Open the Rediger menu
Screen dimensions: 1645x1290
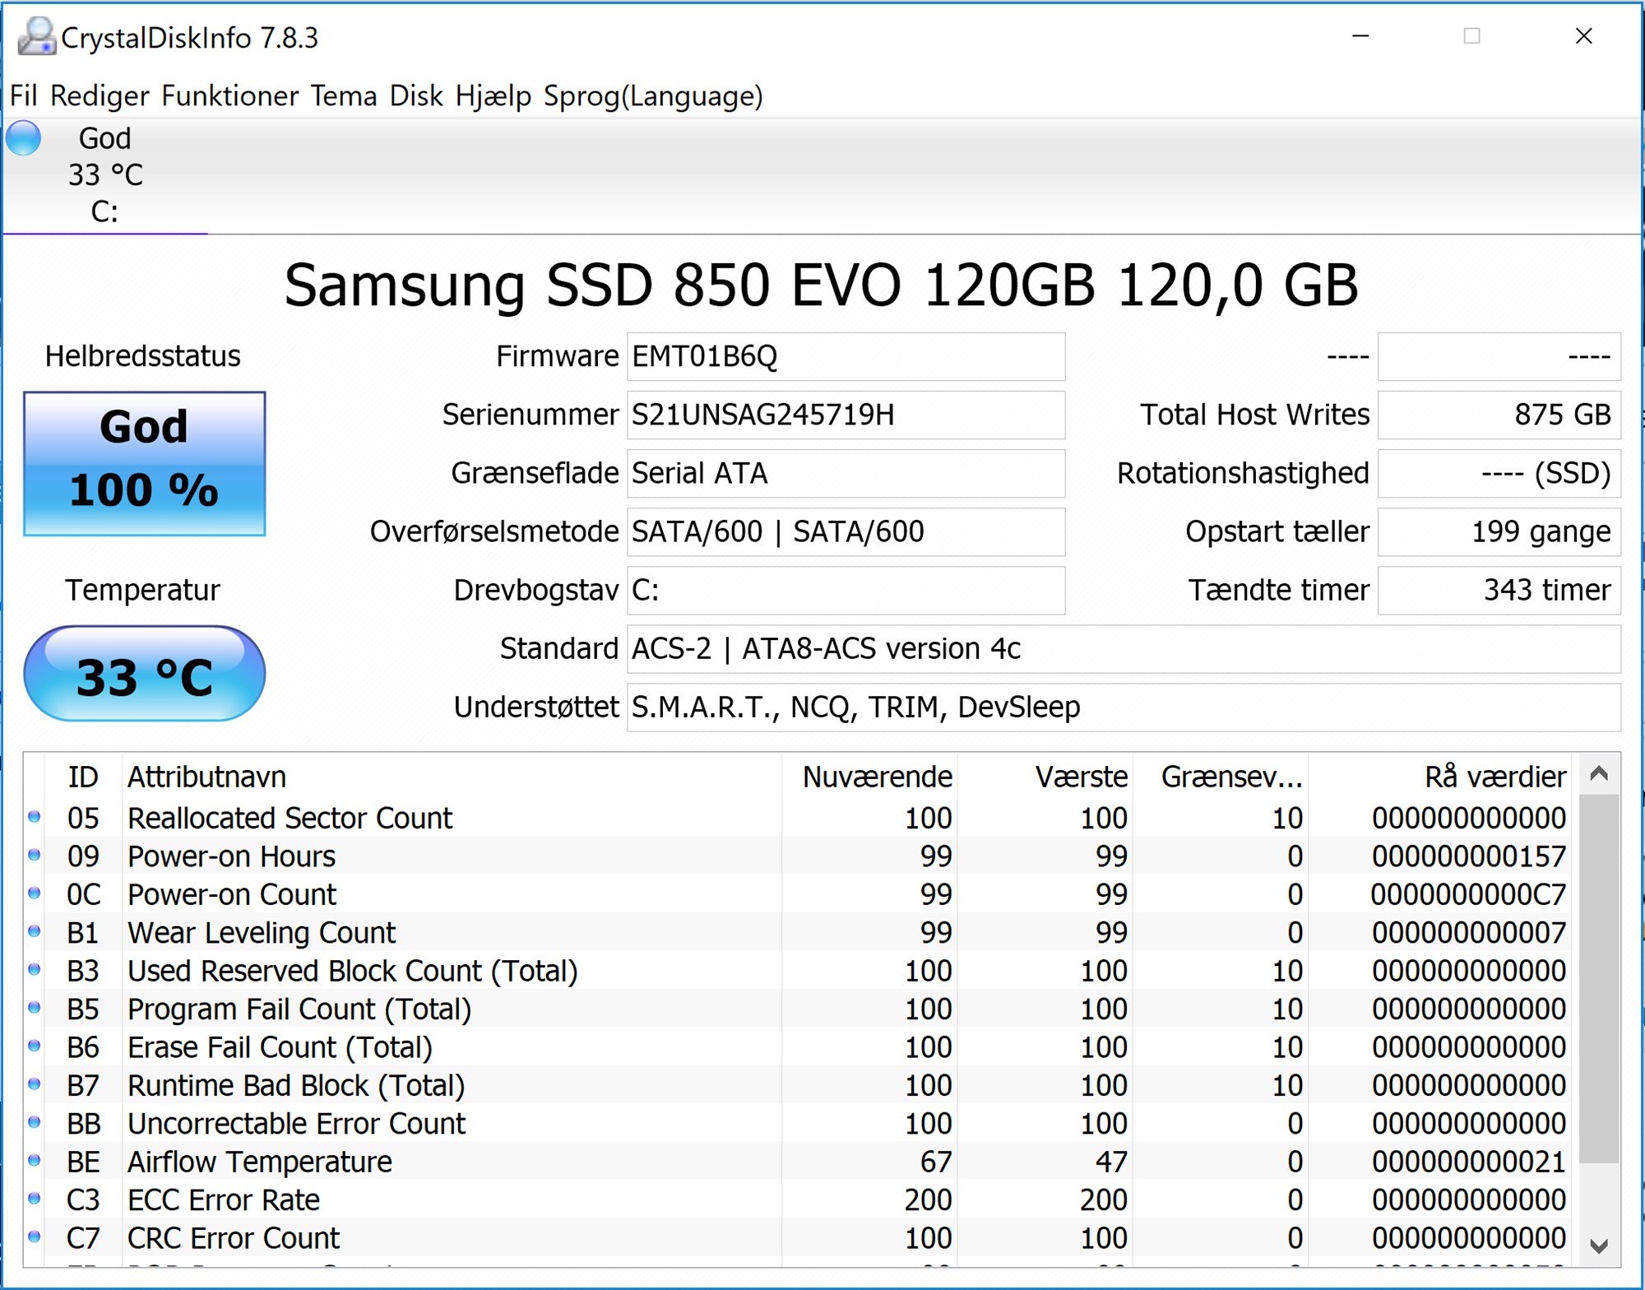pos(100,96)
